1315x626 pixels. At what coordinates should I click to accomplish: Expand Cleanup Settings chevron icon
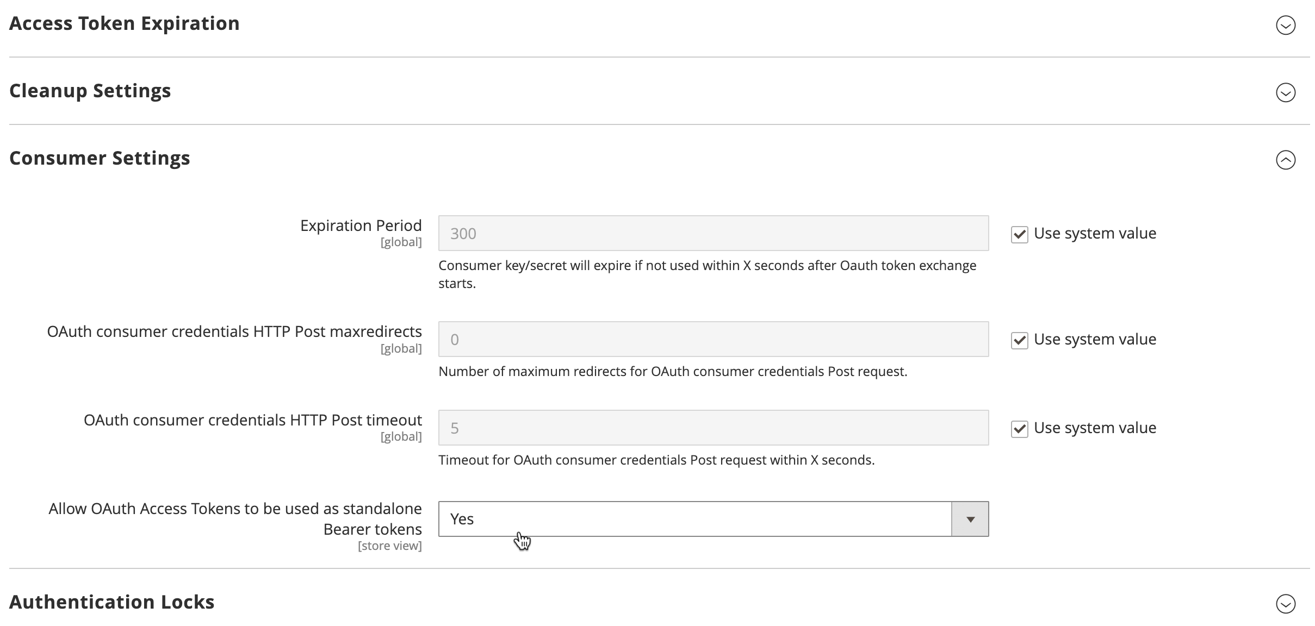[x=1286, y=92]
